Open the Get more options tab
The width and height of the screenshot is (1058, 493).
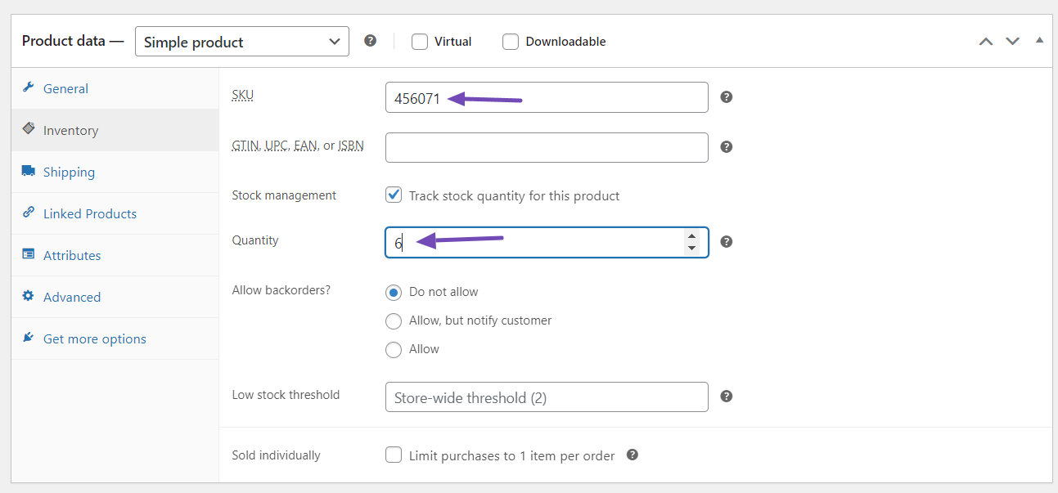[x=95, y=338]
